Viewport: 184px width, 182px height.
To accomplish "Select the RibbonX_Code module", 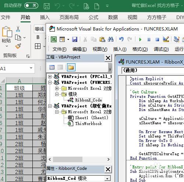I will (88, 100).
